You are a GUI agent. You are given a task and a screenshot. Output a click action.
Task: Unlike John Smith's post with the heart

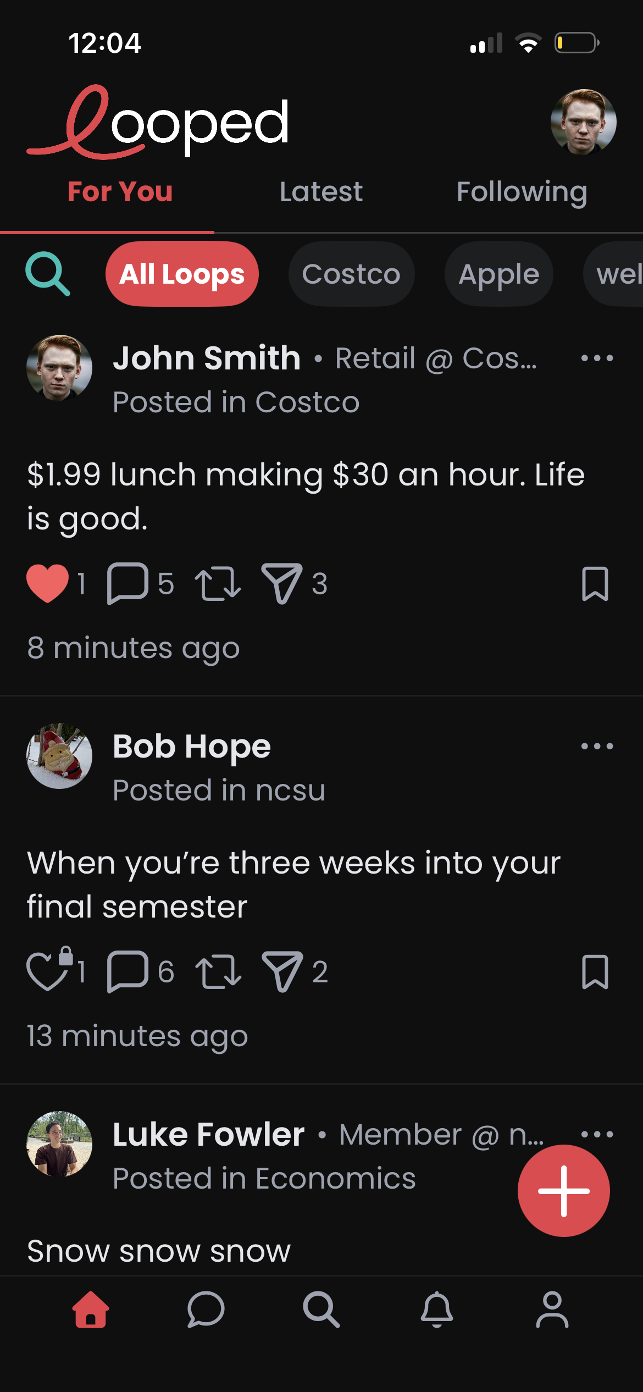(48, 583)
